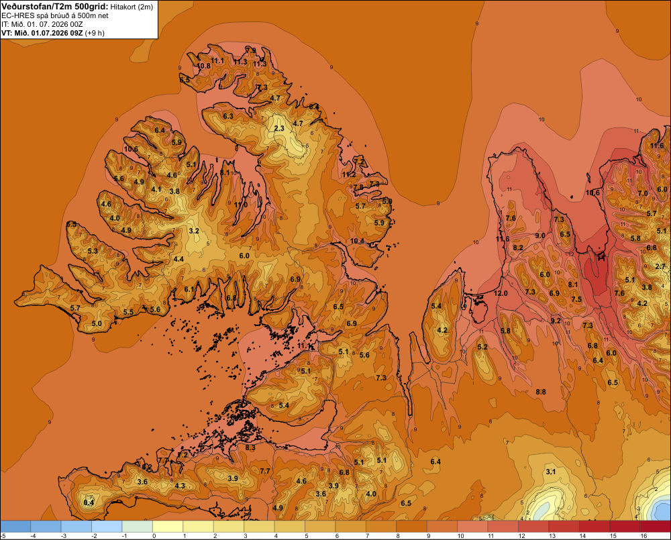Viewport: 671px width, 540px height.
Task: Select the legend color swatch between -3 and -2
Action: (x=76, y=526)
